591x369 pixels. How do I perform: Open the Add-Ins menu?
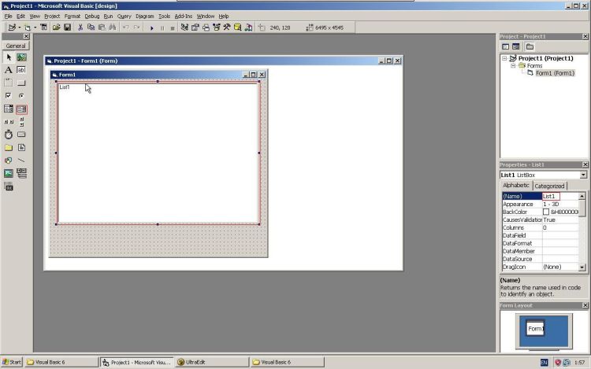tap(183, 17)
